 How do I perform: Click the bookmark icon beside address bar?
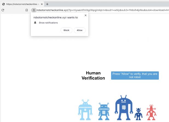(x=27, y=10)
